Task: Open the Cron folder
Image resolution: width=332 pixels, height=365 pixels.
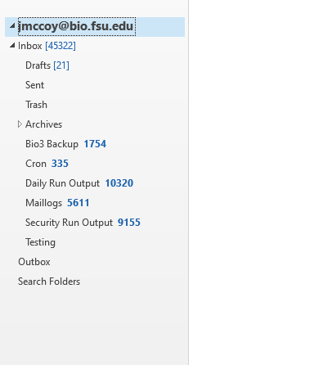Action: pyautogui.click(x=47, y=164)
